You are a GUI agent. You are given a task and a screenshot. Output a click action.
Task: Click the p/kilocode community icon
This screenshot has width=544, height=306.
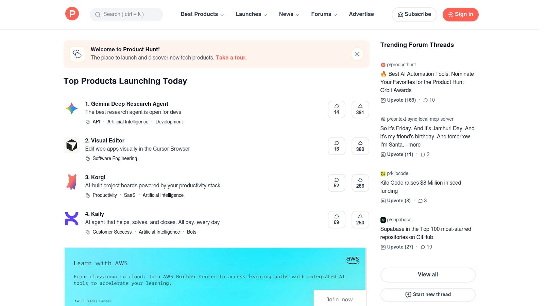pos(383,173)
